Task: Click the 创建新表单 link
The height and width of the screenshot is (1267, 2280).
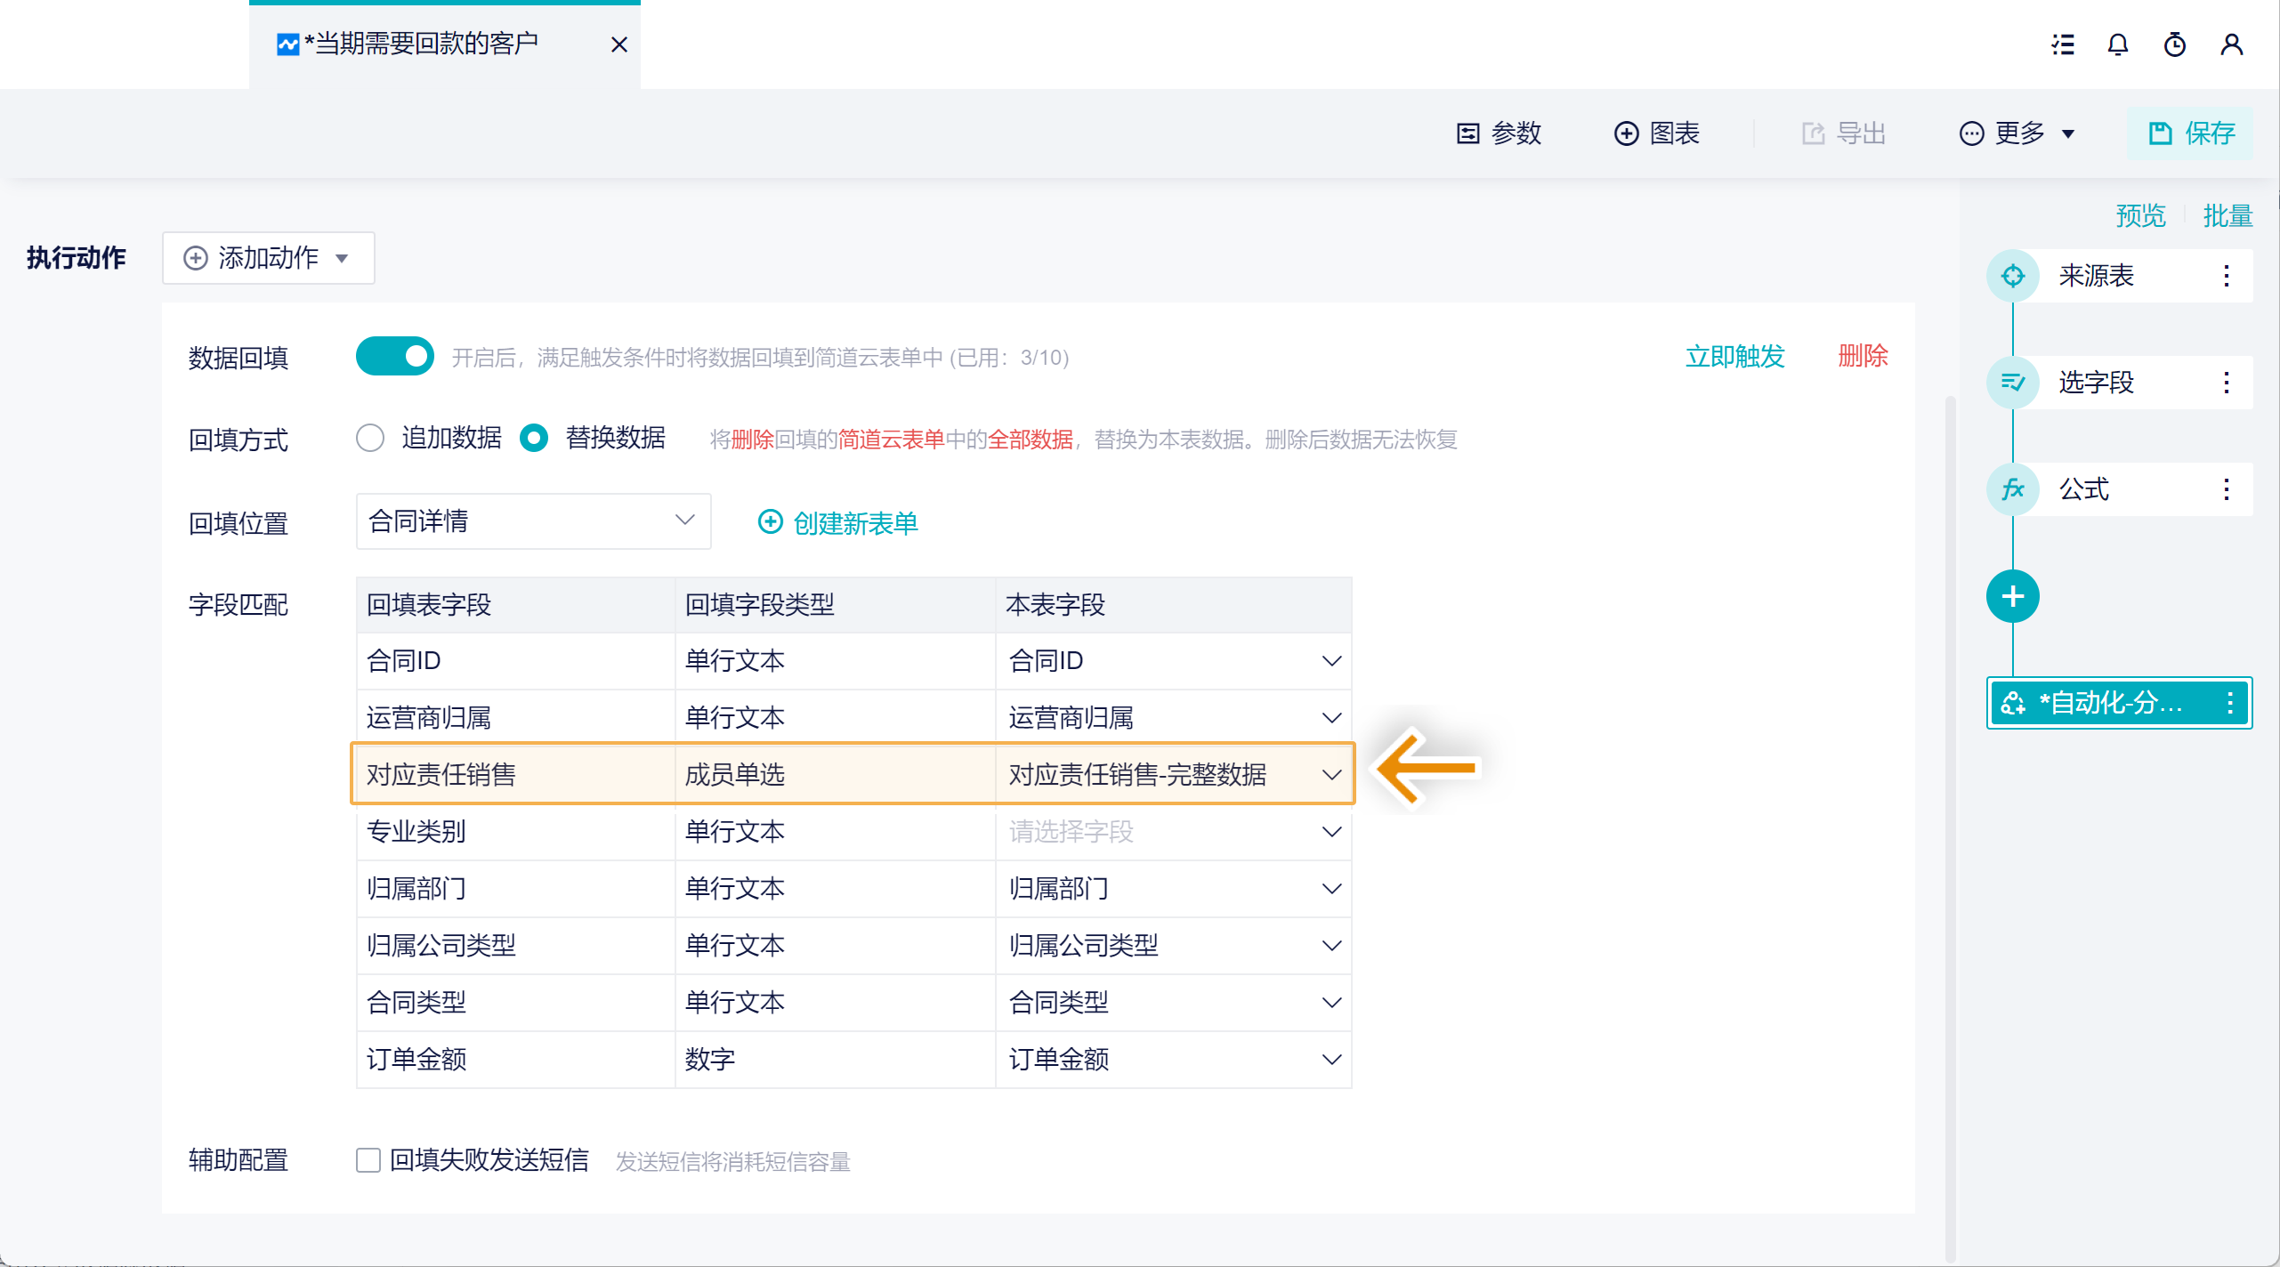Action: (x=838, y=523)
